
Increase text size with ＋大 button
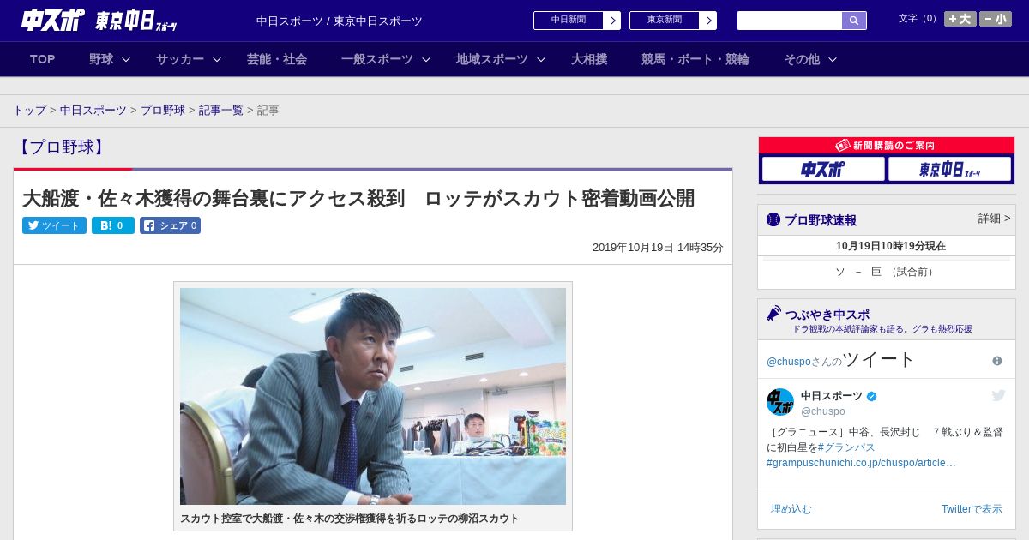(x=960, y=19)
